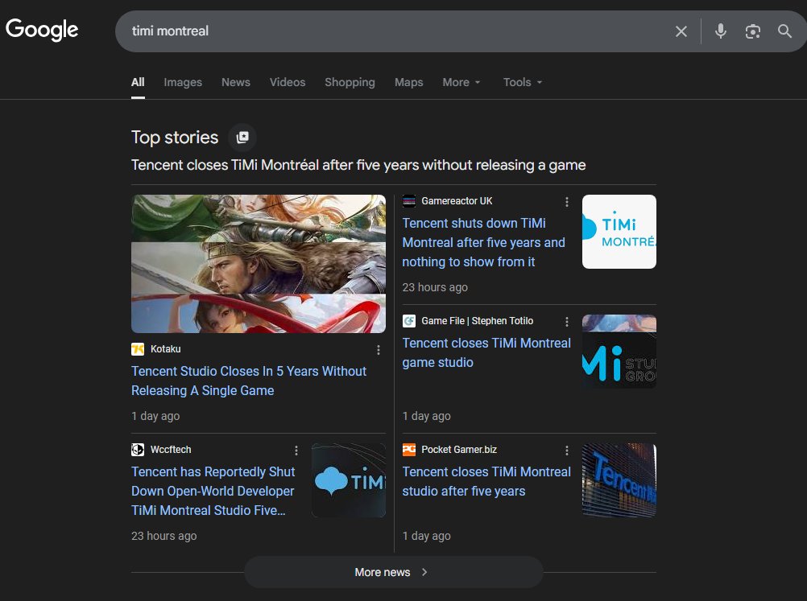Expand the More dropdown

coord(461,82)
